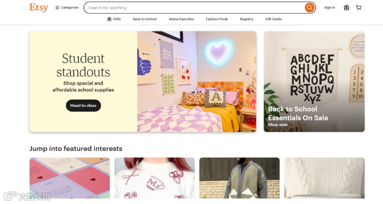This screenshot has width=383, height=204.
Task: Click the Sign in link
Action: point(329,7)
